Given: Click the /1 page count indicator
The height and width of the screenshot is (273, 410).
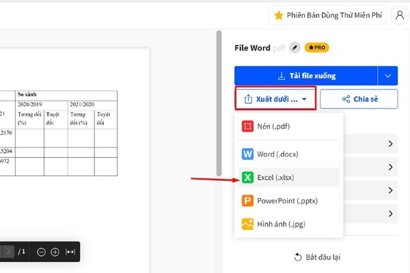Looking at the screenshot, I should (x=22, y=252).
